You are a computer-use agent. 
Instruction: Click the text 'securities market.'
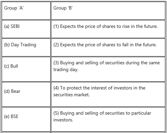pyautogui.click(x=71, y=95)
